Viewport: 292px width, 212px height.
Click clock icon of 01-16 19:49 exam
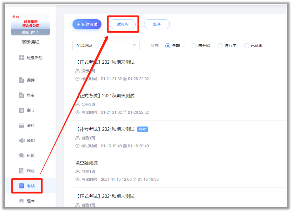pos(77,146)
